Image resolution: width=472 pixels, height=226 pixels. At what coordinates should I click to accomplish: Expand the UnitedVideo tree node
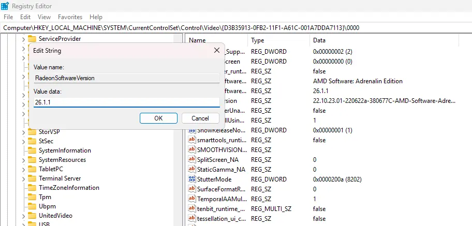(23, 216)
